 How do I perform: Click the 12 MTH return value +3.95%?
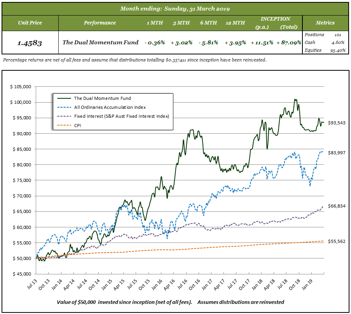coord(235,42)
